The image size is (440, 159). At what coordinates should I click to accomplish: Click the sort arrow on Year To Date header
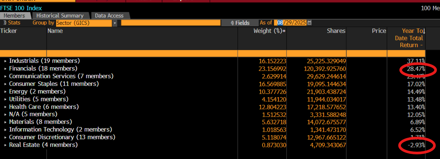tap(424, 31)
